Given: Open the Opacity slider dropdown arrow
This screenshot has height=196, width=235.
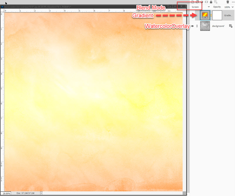Looking at the screenshot, I should pyautogui.click(x=233, y=7).
